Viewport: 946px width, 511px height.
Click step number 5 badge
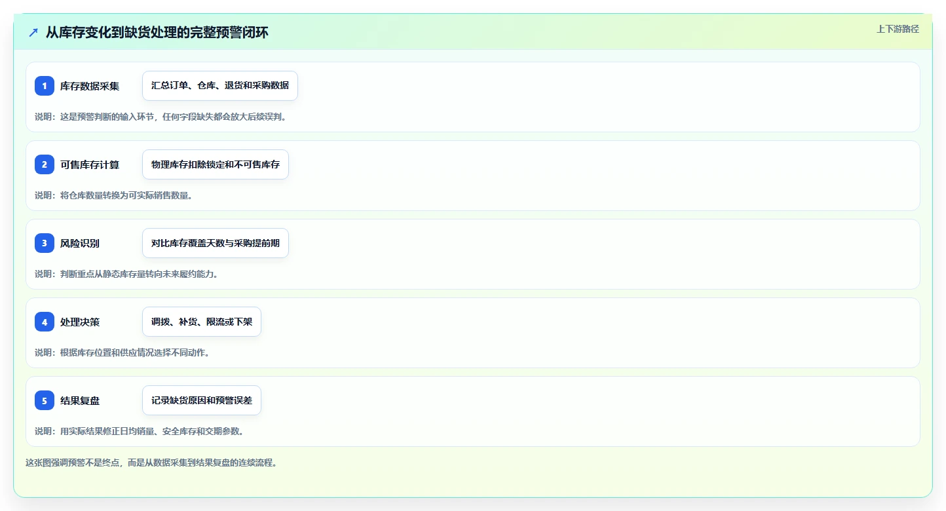coord(45,400)
